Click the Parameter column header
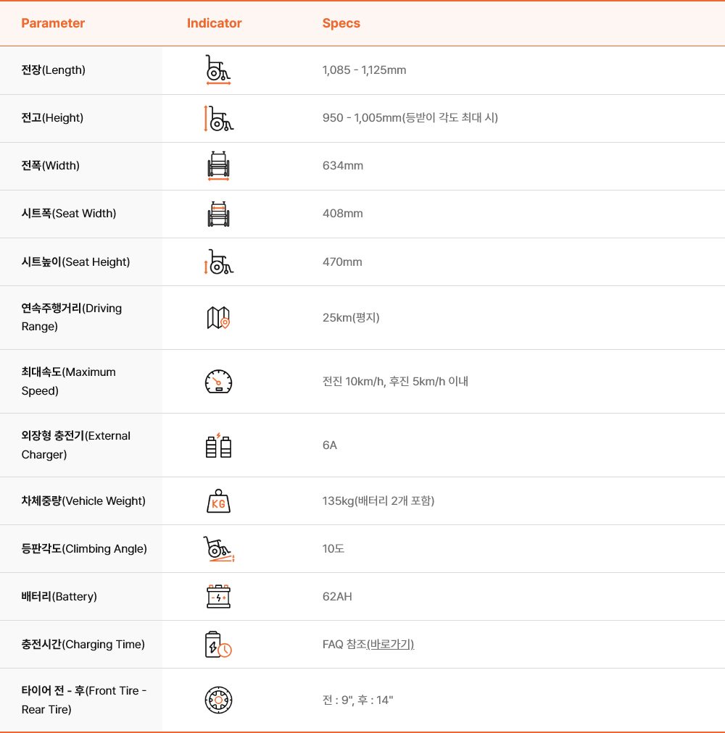The image size is (725, 733). [x=53, y=23]
